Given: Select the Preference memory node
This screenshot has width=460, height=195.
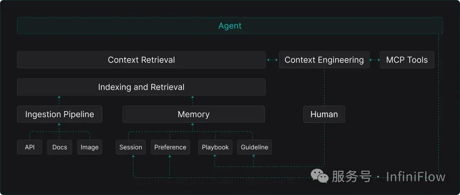Looking at the screenshot, I should click(x=170, y=147).
